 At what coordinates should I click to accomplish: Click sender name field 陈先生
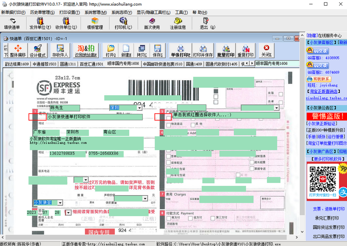(65, 108)
